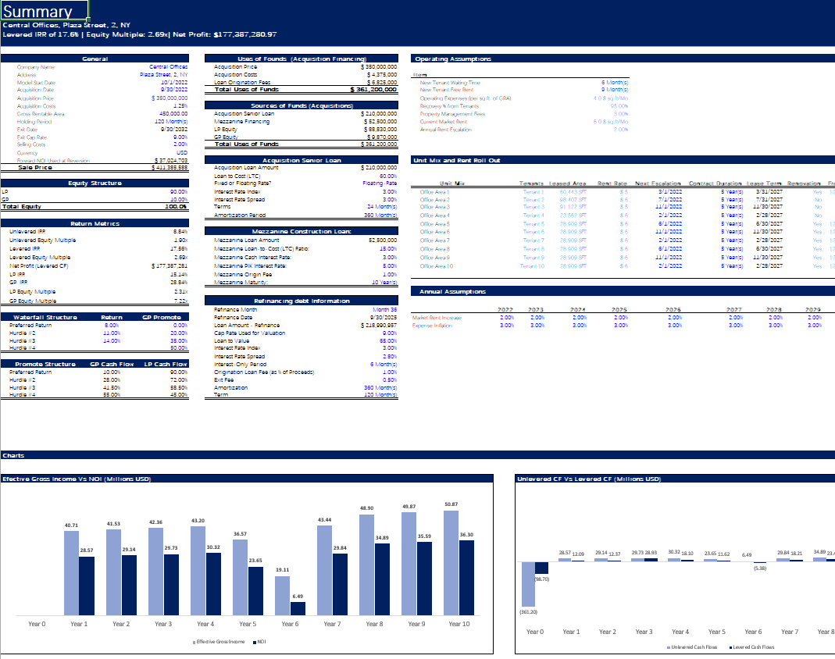Viewport: 835px width, 659px height.
Task: Click Office Area 2 renovation 'No' cell
Action: coord(817,199)
